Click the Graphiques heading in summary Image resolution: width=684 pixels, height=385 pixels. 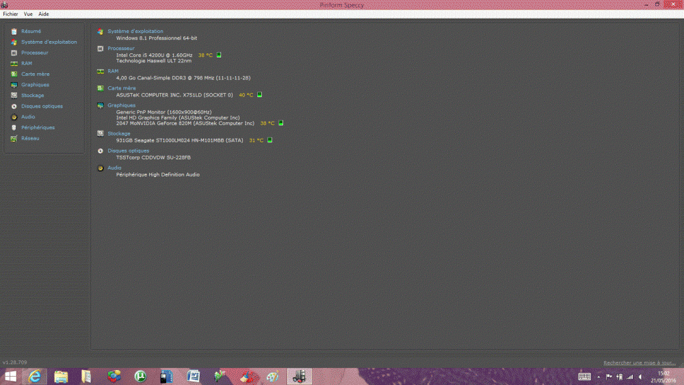click(121, 105)
